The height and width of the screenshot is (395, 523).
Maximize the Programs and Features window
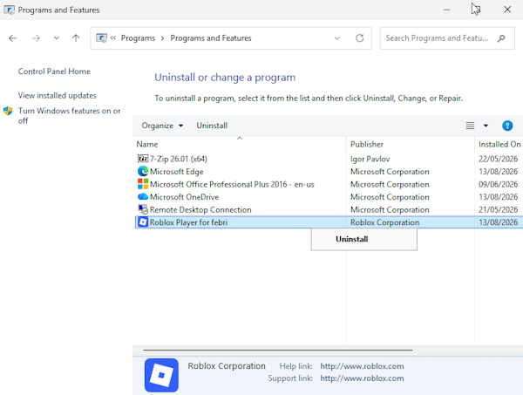click(477, 10)
